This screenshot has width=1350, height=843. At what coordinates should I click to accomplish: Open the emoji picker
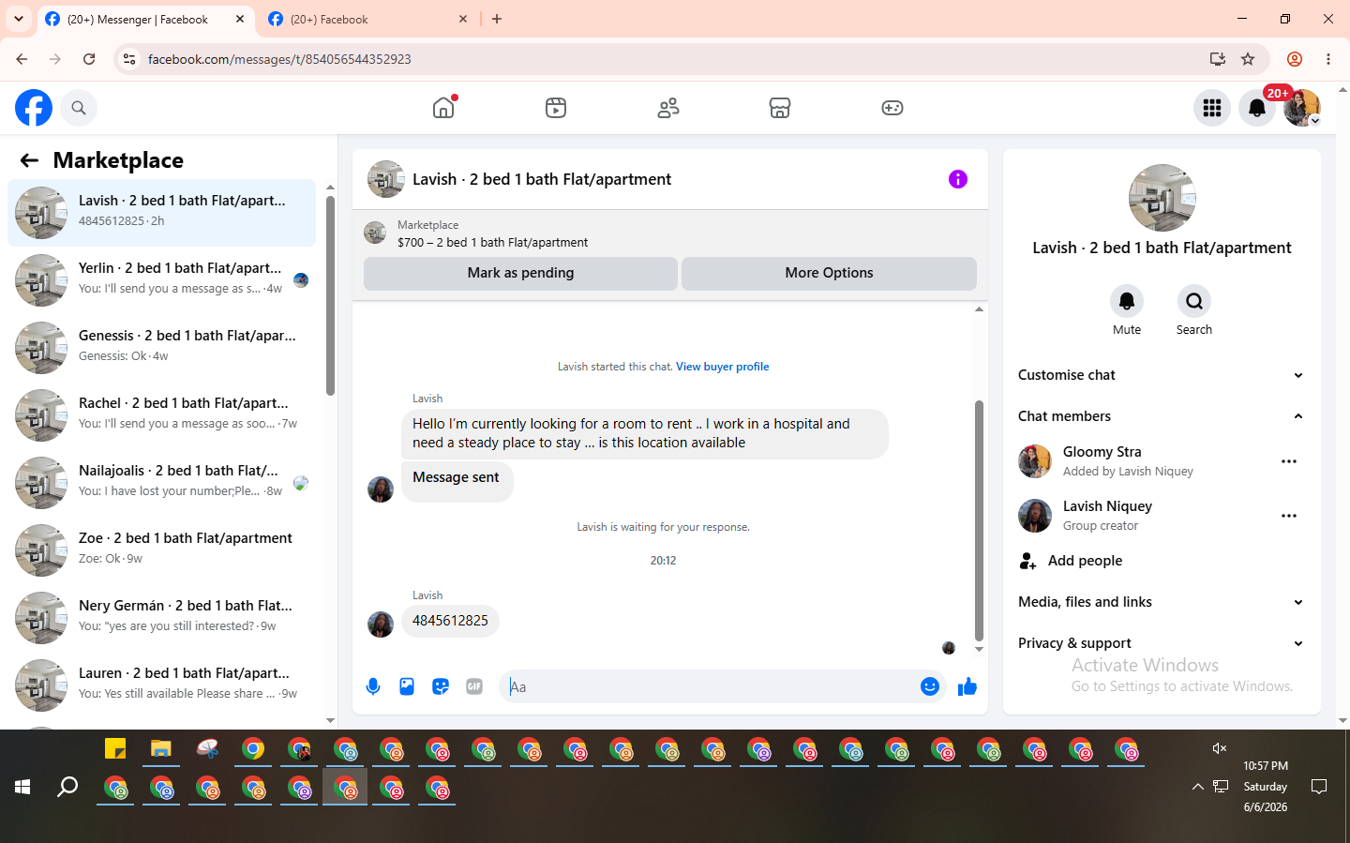click(930, 686)
